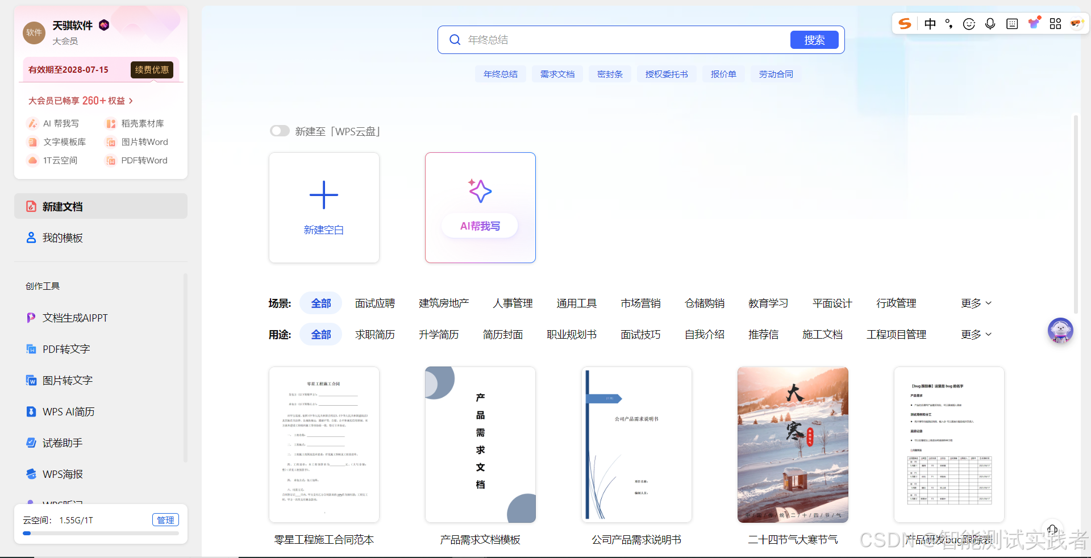
Task: Expand the 大会员已畅享 260+权益 list
Action: (80, 101)
